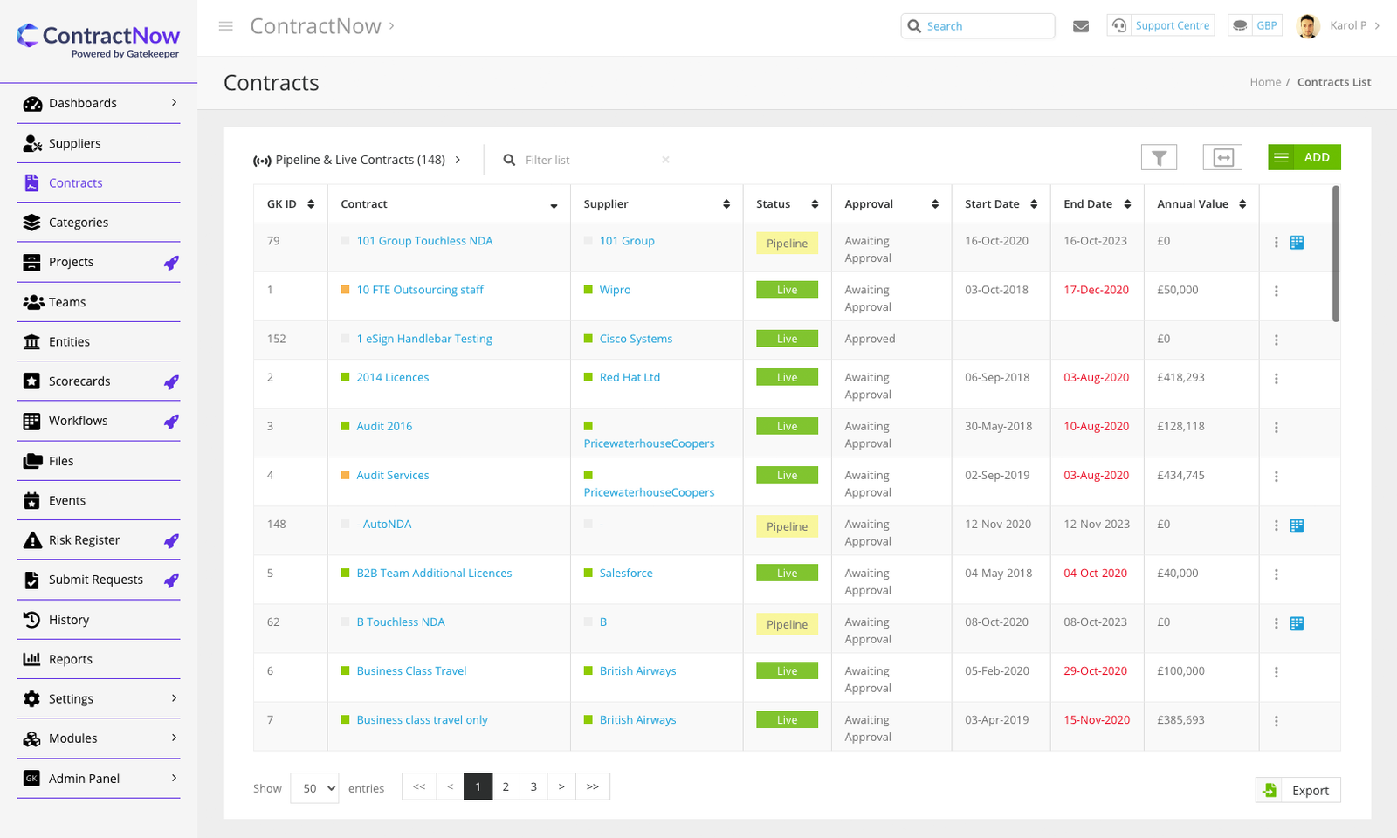
Task: Open the list menu beside ADD
Action: [1281, 157]
